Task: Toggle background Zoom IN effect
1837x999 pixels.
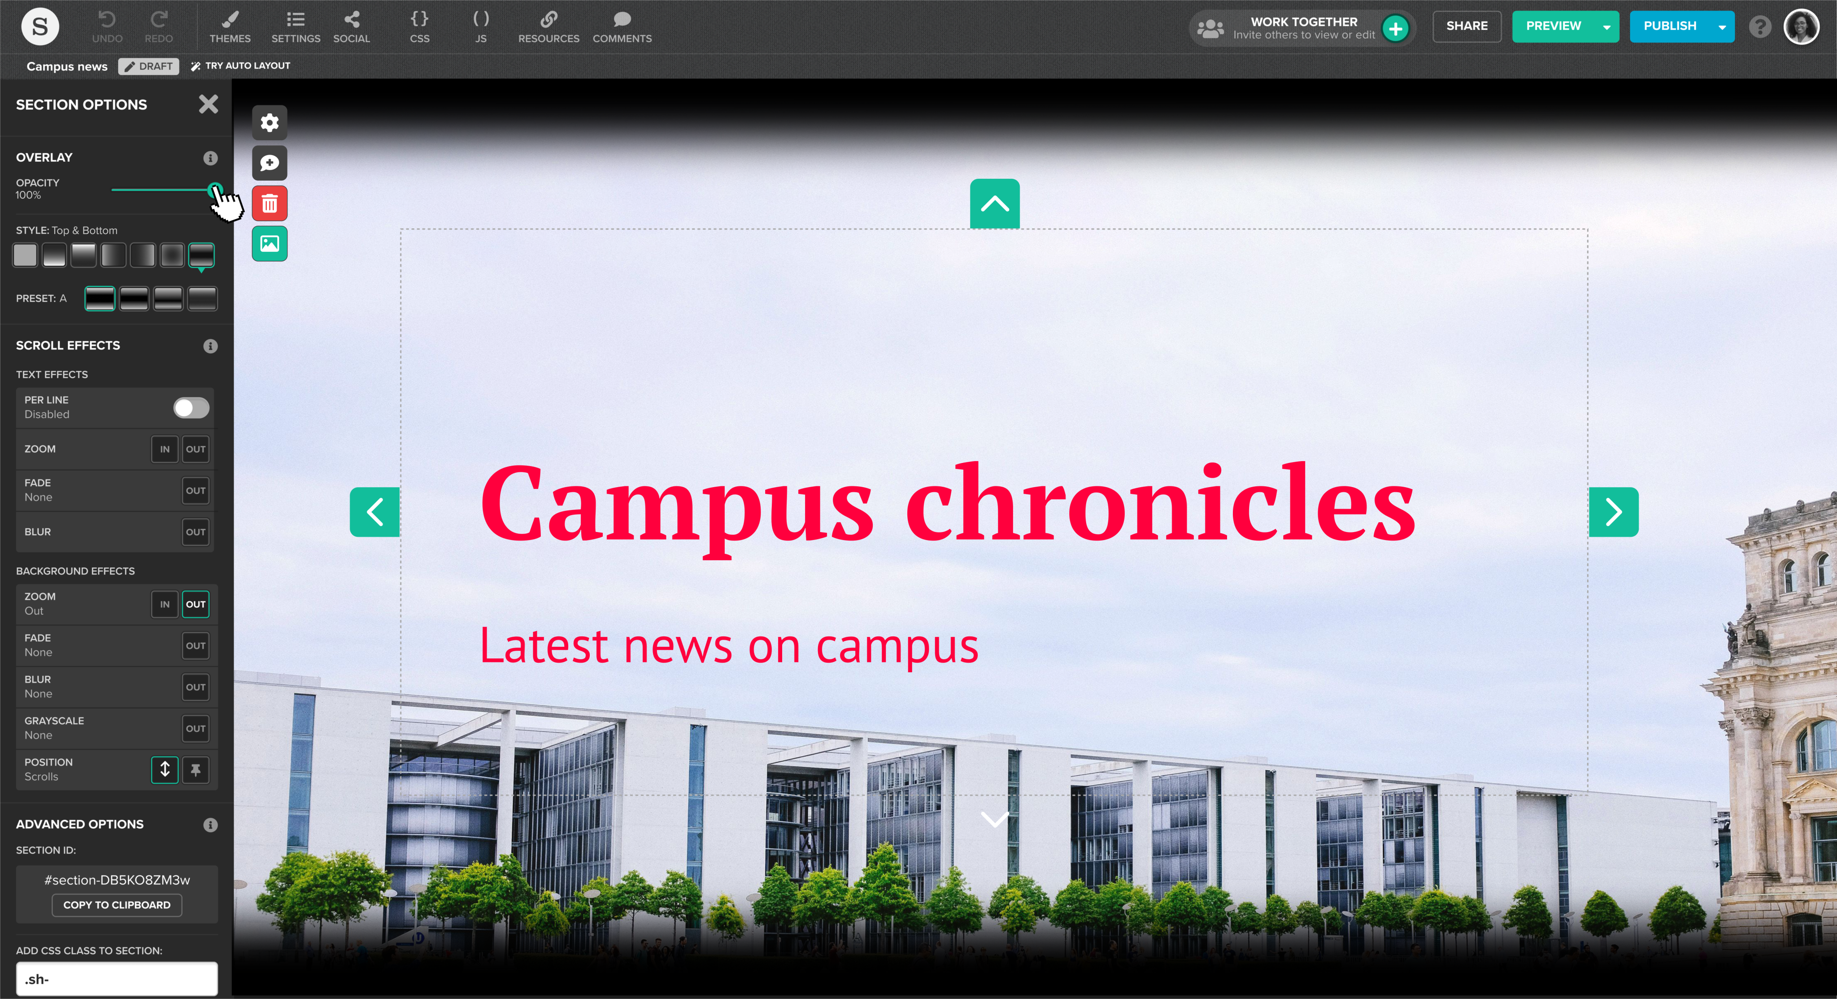Action: tap(165, 604)
